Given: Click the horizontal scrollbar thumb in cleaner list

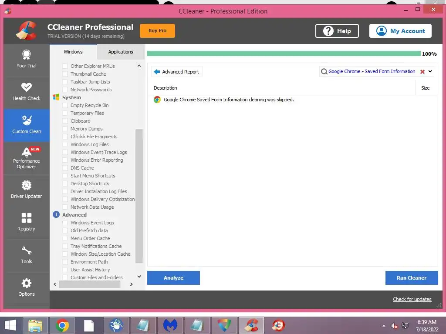Looking at the screenshot, I should [90, 284].
